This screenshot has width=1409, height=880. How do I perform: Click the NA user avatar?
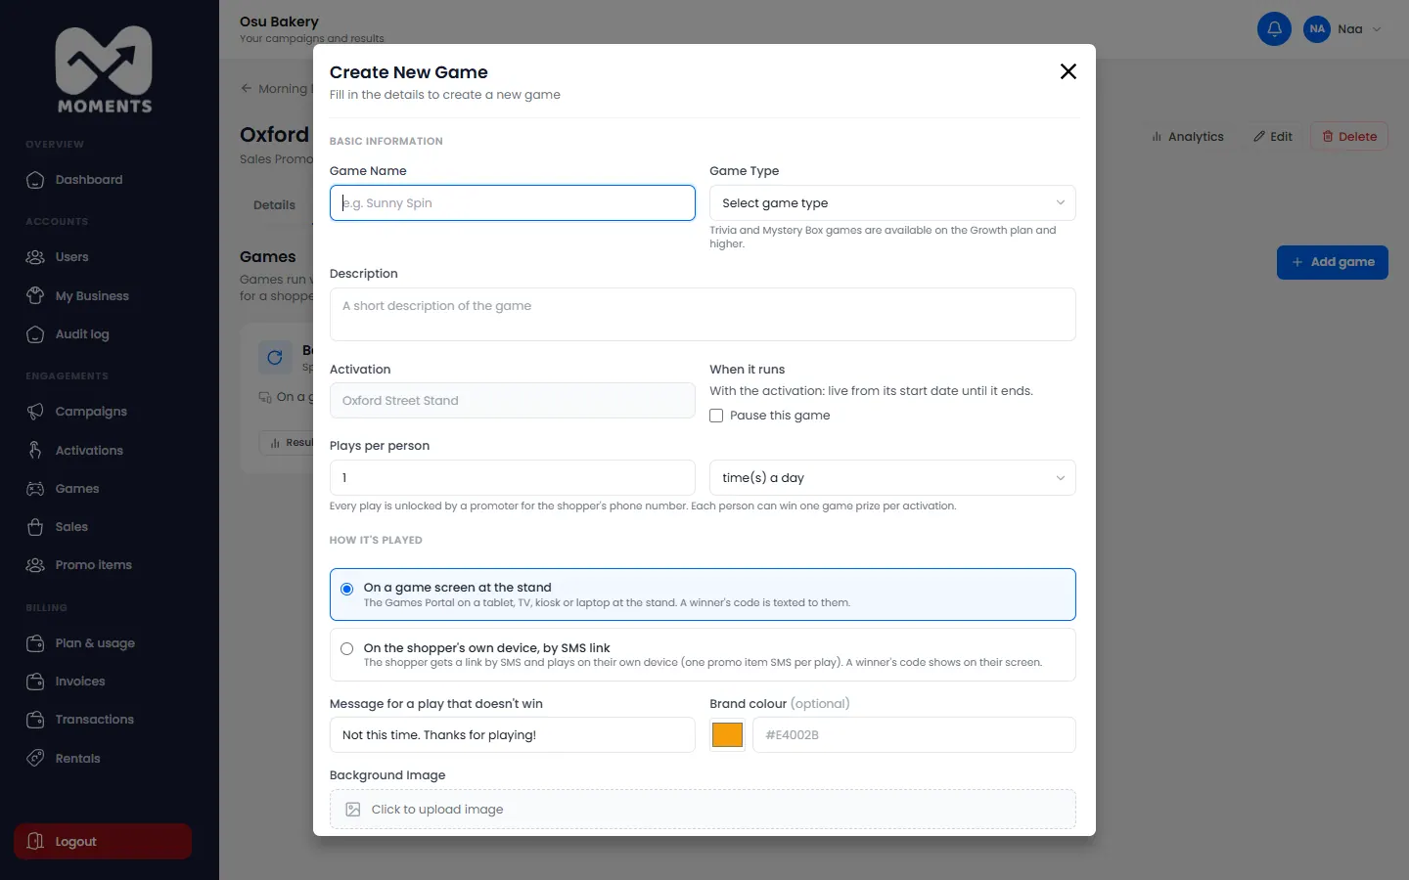(1317, 29)
